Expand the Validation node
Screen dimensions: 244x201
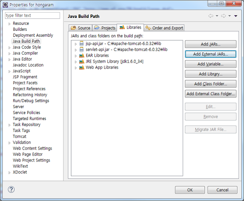[x=9, y=143]
